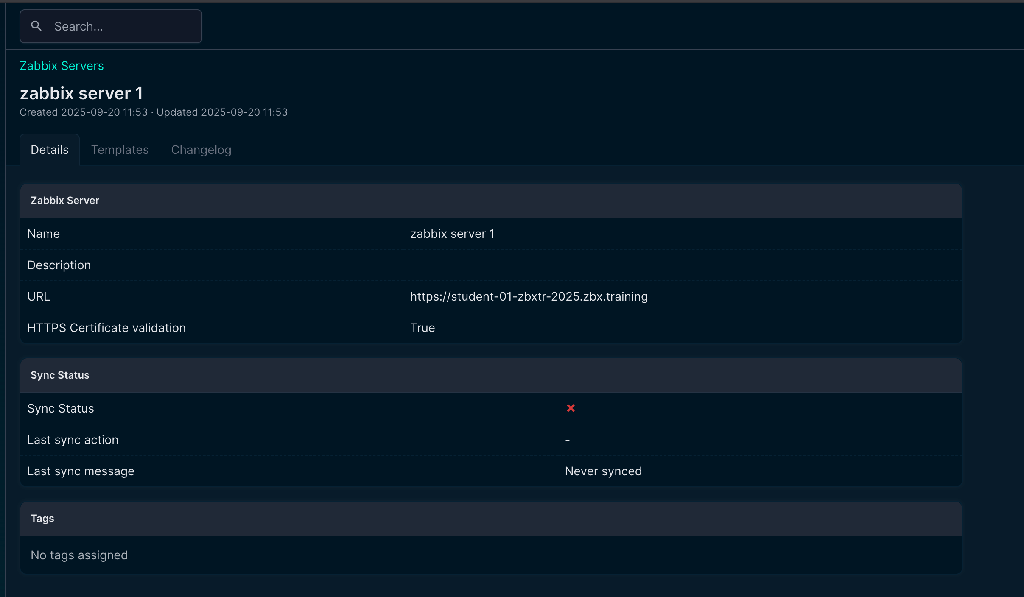
Task: Click the Zabbix Server panel header
Action: click(x=65, y=201)
